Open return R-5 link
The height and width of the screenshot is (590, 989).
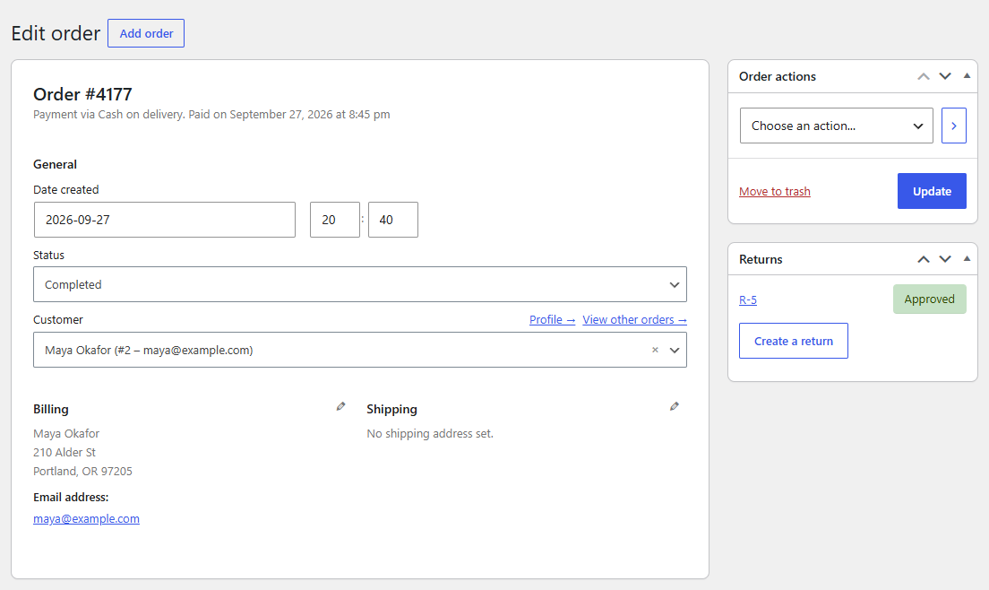tap(747, 299)
